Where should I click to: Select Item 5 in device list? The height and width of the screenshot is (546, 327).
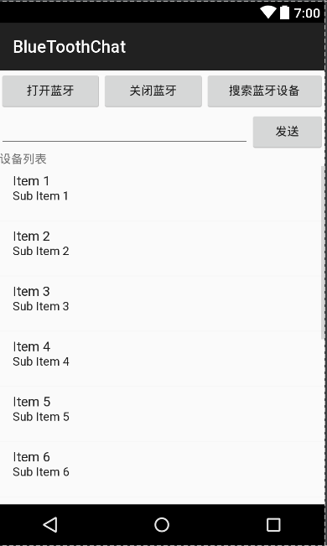(162, 414)
